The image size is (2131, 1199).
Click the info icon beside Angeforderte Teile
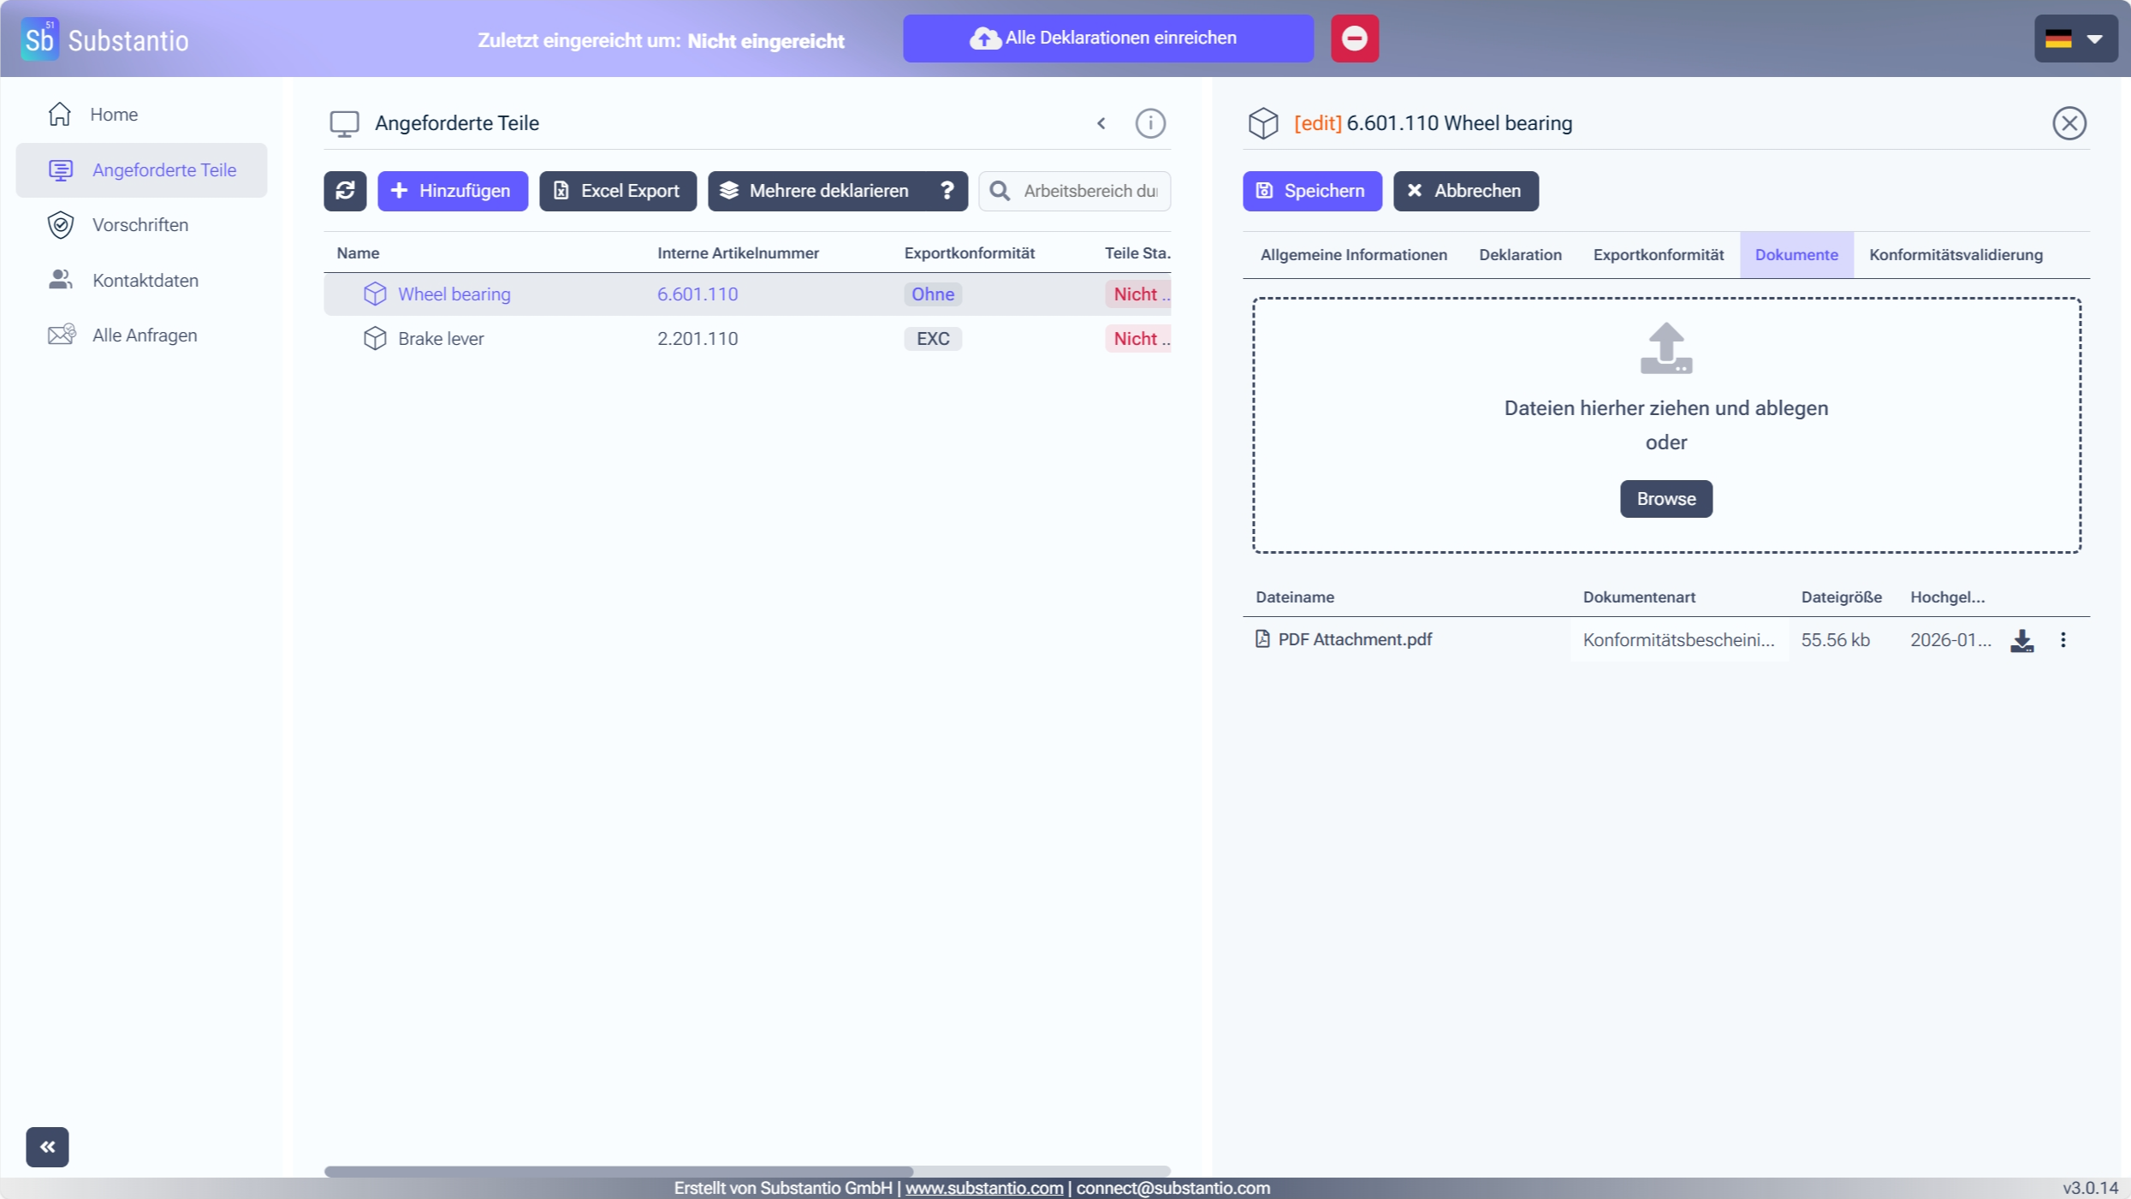(1149, 123)
